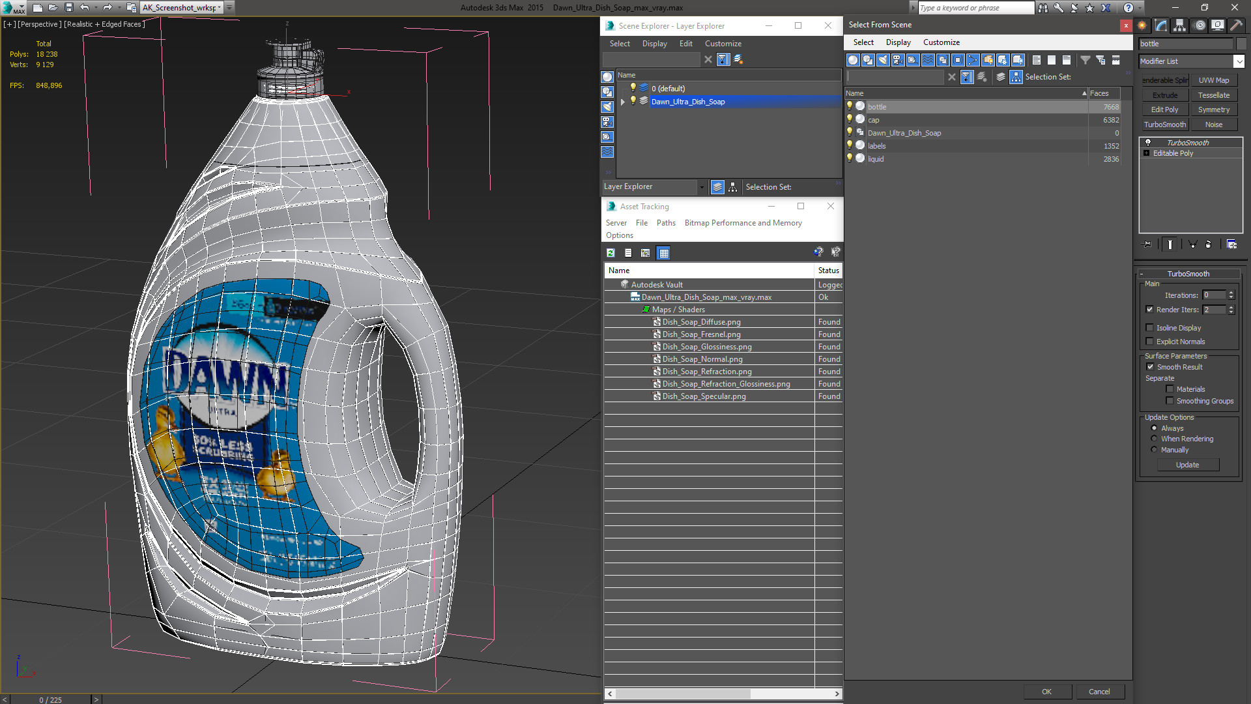The height and width of the screenshot is (704, 1251).
Task: Click Undo arrow in top toolbar
Action: point(85,7)
